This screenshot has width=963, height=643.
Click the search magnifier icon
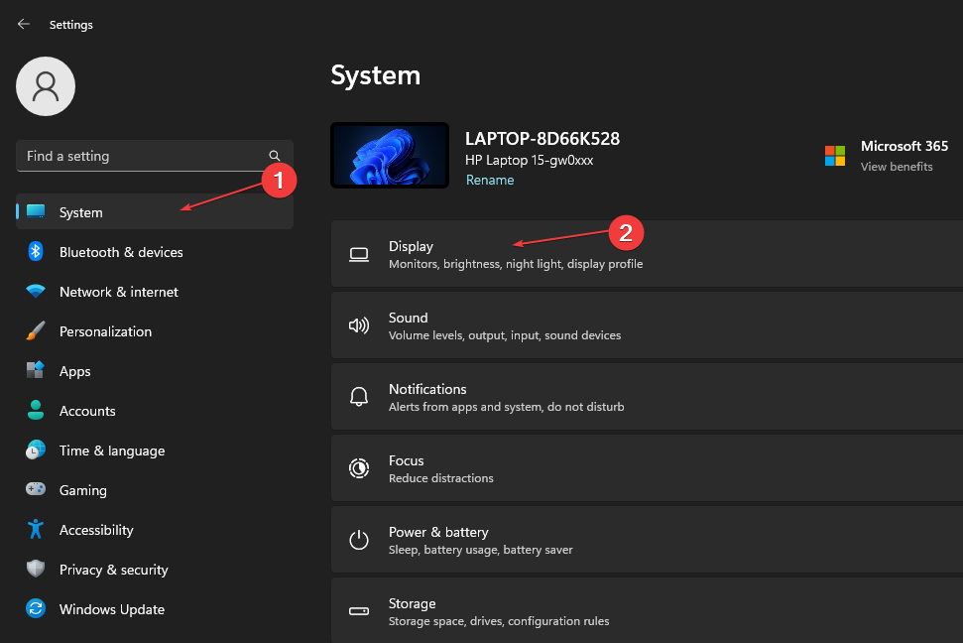click(275, 156)
